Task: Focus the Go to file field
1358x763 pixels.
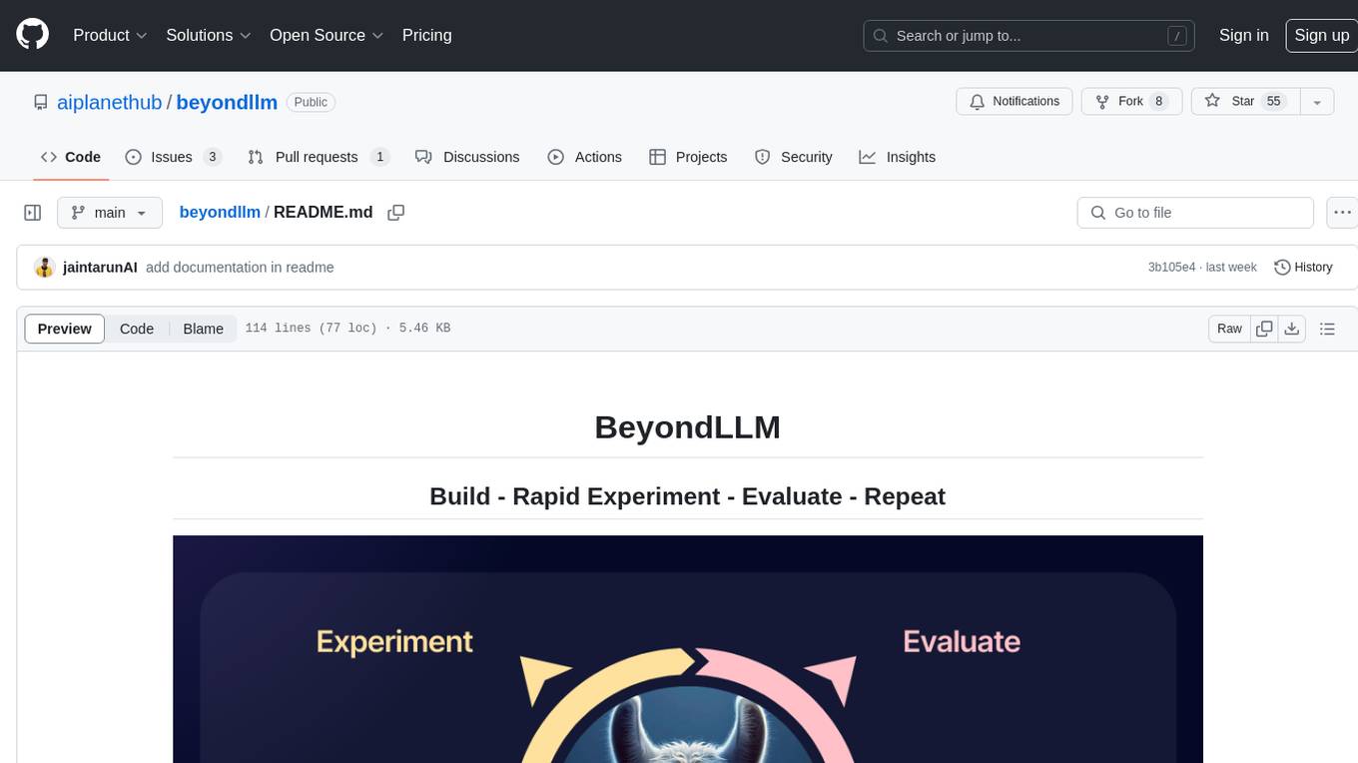Action: pyautogui.click(x=1195, y=213)
